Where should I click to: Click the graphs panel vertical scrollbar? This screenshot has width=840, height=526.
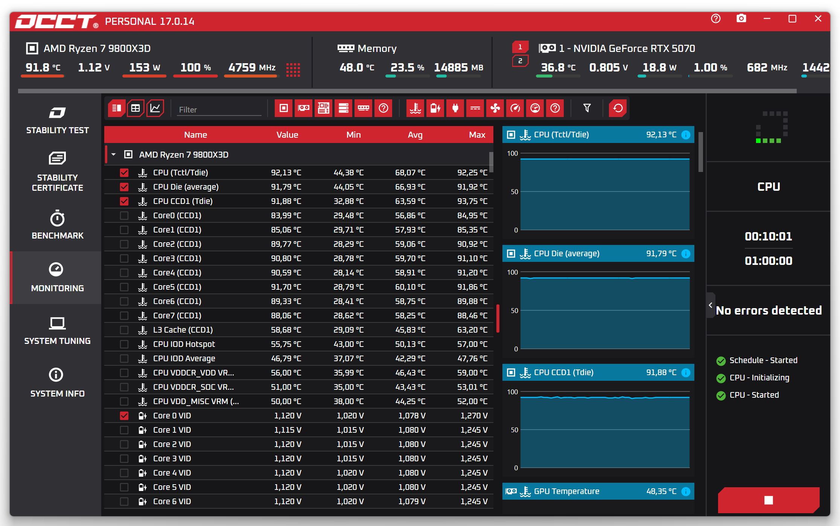click(x=701, y=152)
